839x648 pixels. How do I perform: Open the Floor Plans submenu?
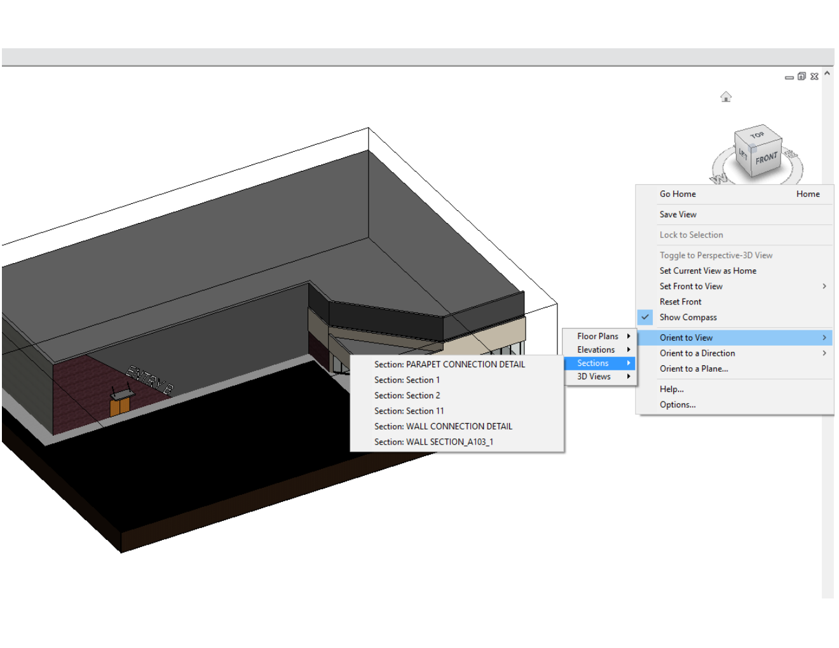(599, 336)
